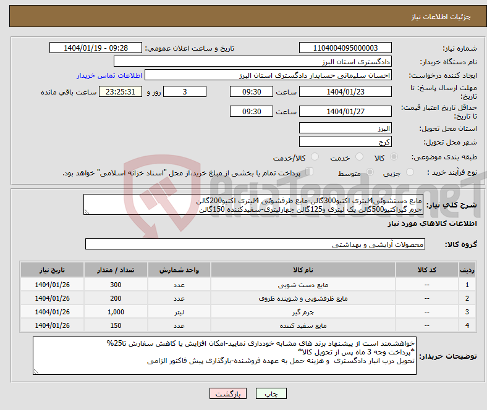Click the response deadline date 1404/01/23 field
The width and height of the screenshot is (487, 410).
tap(345, 91)
